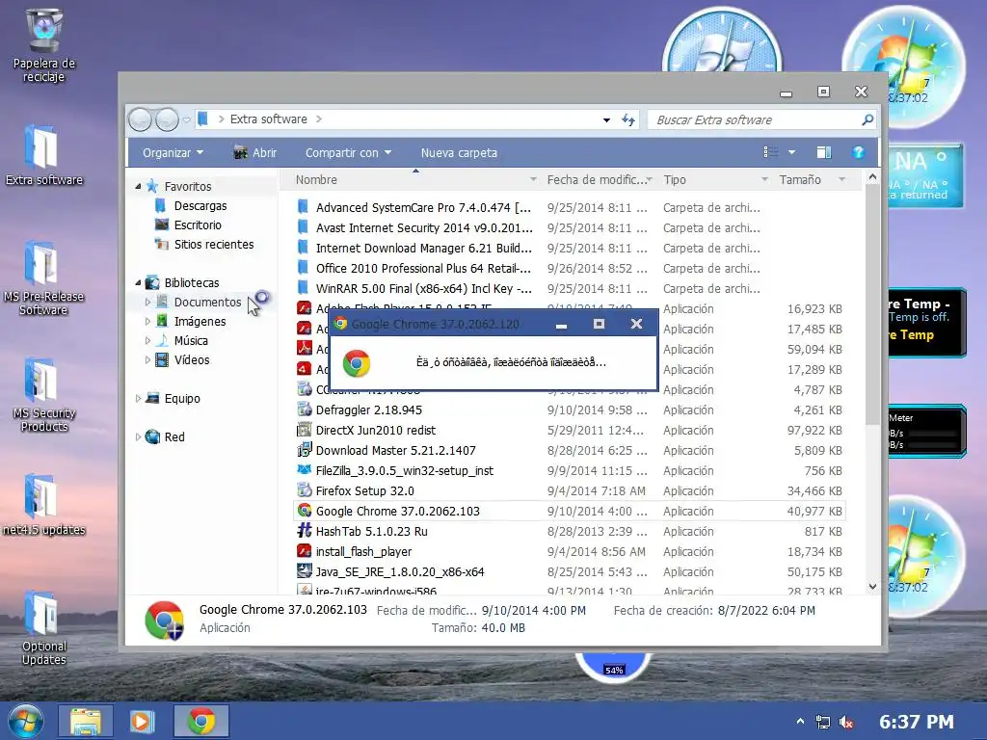Open the Tipo column filter dropdown arrow
987x740 pixels.
pos(764,180)
